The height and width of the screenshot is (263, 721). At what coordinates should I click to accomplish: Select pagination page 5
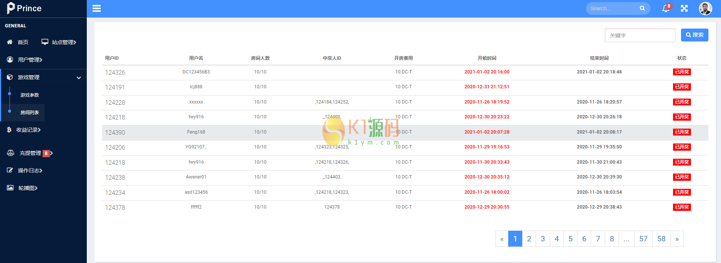(570, 239)
